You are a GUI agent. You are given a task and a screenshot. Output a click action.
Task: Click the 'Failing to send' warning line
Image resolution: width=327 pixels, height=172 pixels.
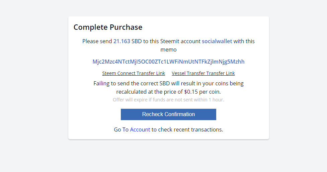168,83
